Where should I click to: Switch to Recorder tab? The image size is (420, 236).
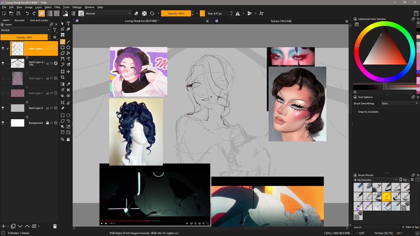20,20
